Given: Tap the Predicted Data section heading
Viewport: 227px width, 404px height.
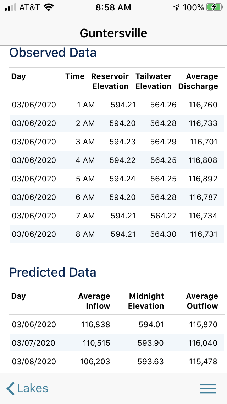Looking at the screenshot, I should click(x=53, y=272).
